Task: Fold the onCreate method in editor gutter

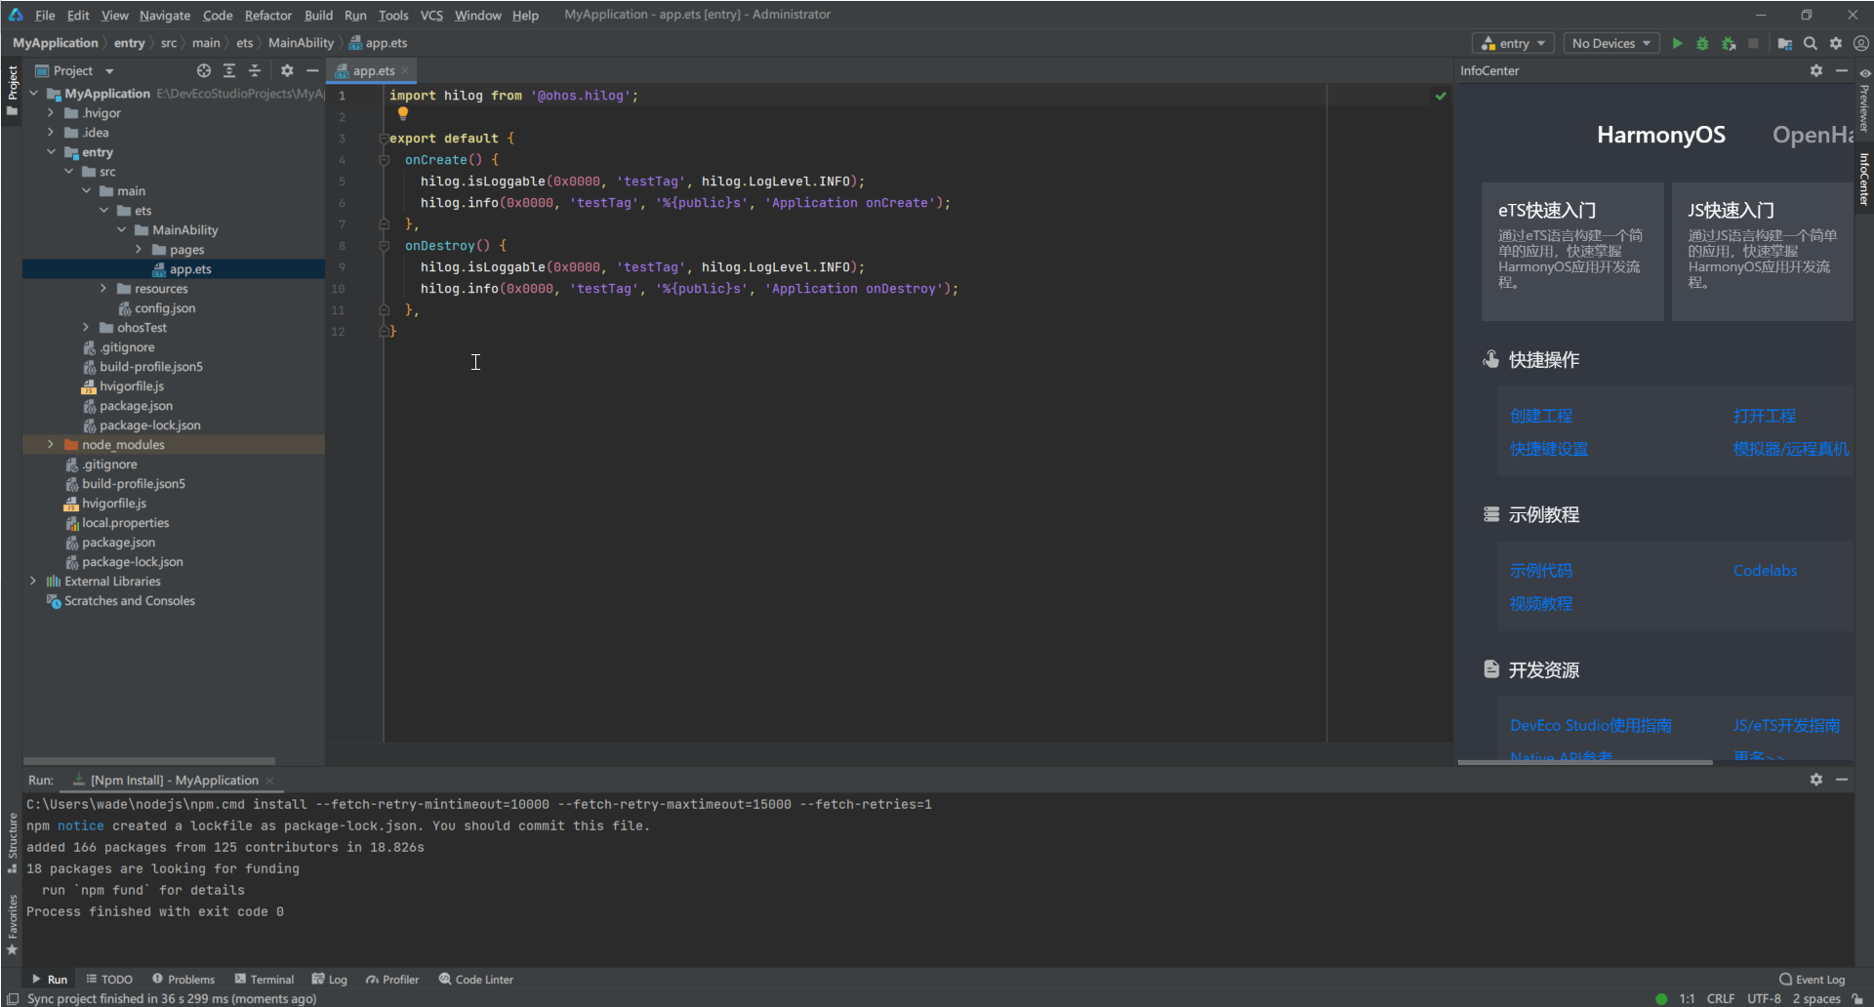Action: tap(385, 160)
